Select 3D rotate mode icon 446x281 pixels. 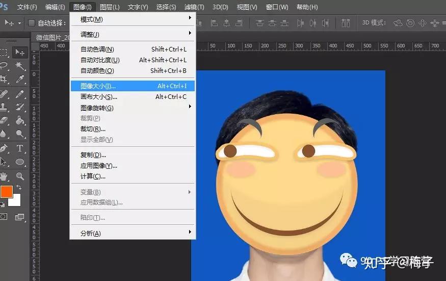point(398,23)
